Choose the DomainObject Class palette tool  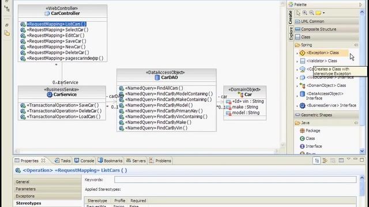[323, 86]
